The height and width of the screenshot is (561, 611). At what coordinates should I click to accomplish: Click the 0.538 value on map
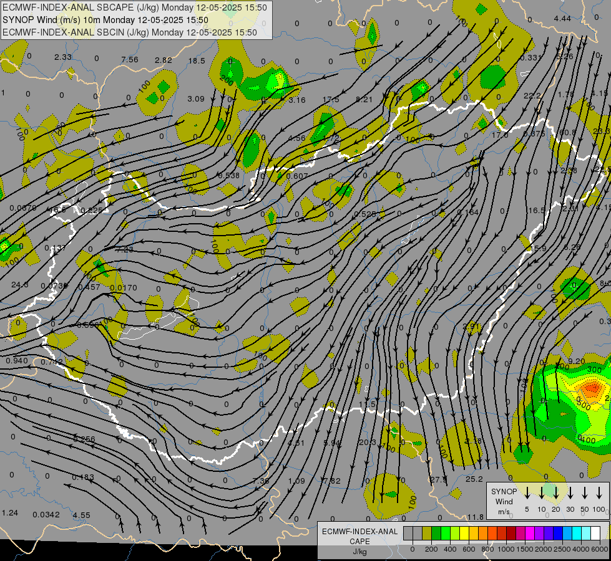coord(229,176)
